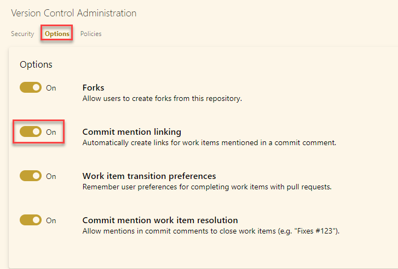Click the On label beside Forks

(51, 88)
